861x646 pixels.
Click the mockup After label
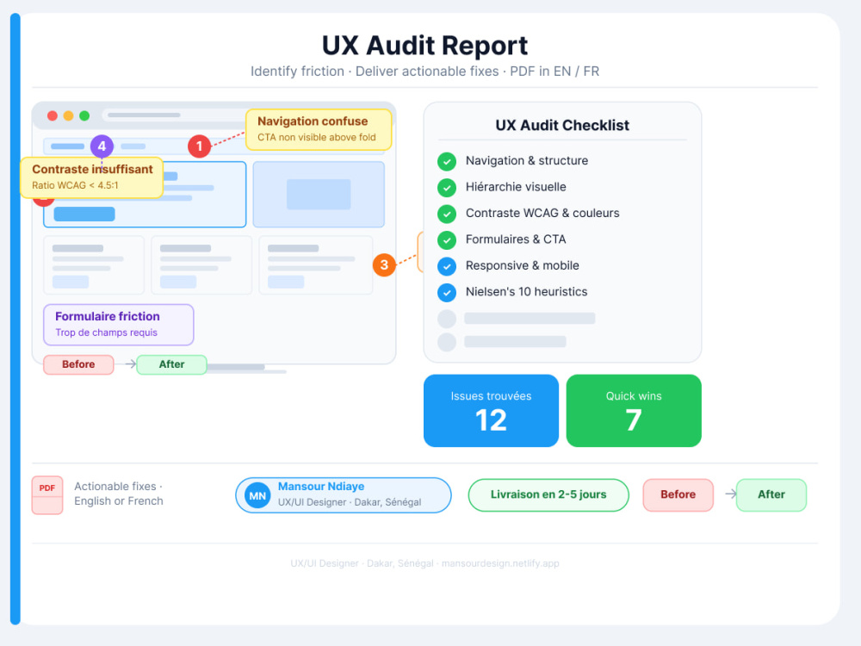point(172,364)
